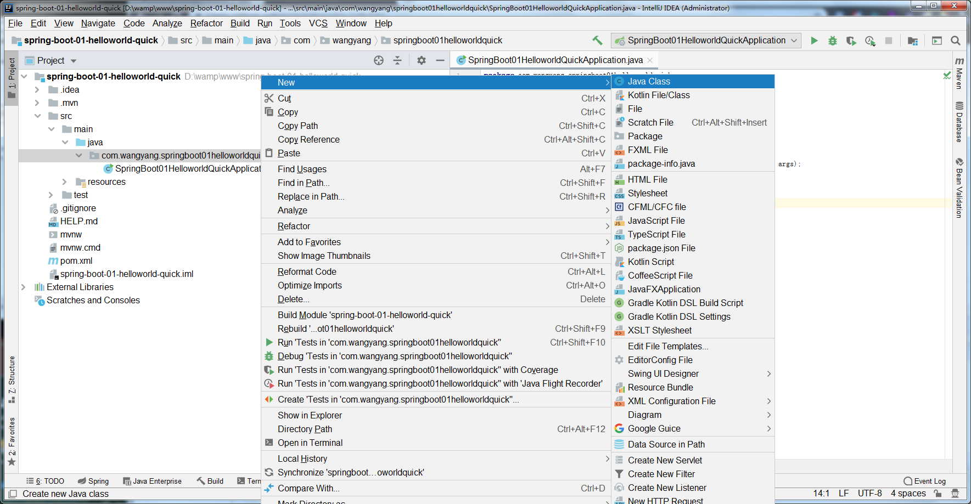Image resolution: width=971 pixels, height=504 pixels.
Task: Click the 14:1 caret position widget
Action: [x=821, y=493]
